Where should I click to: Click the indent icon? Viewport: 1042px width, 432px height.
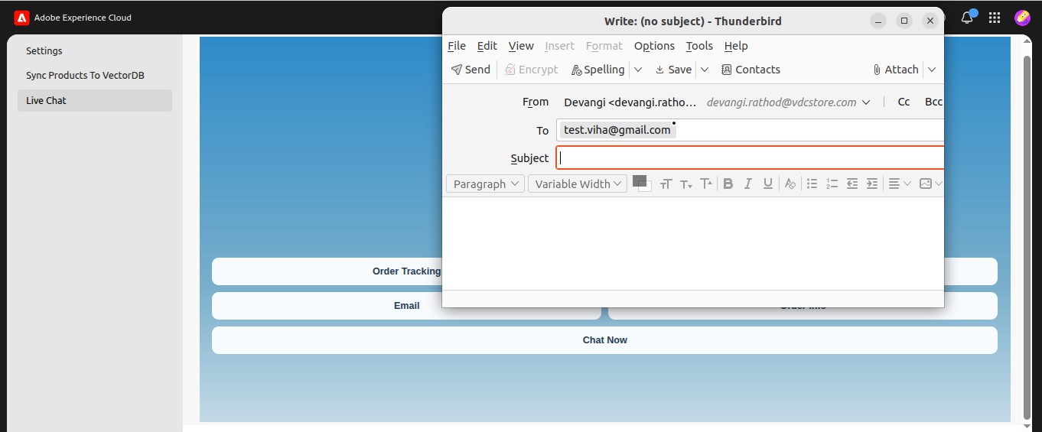tap(872, 184)
